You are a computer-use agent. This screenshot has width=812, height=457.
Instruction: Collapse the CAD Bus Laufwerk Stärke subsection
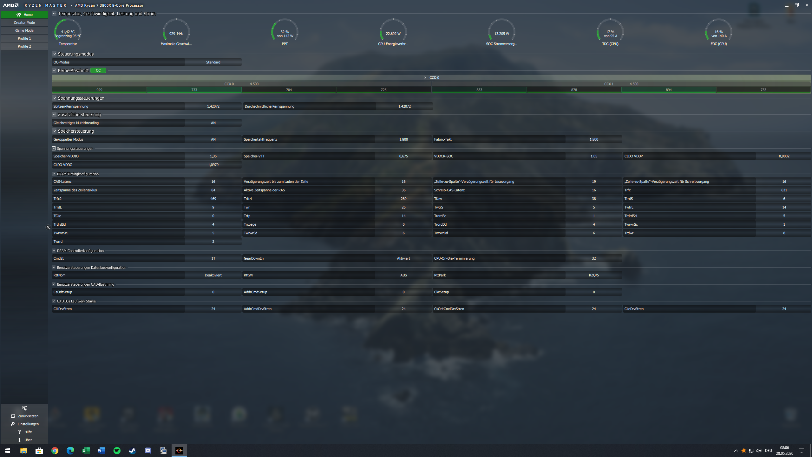point(54,301)
